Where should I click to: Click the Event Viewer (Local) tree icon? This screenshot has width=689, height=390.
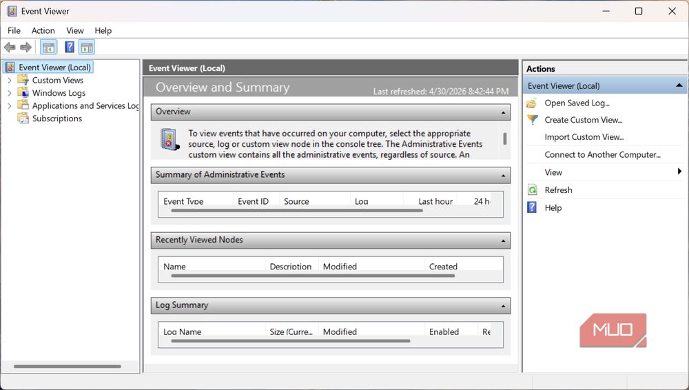pyautogui.click(x=10, y=68)
